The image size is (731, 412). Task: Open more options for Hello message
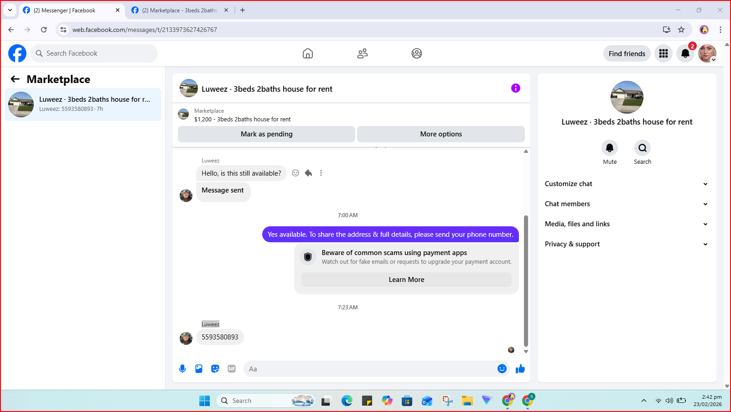point(321,173)
